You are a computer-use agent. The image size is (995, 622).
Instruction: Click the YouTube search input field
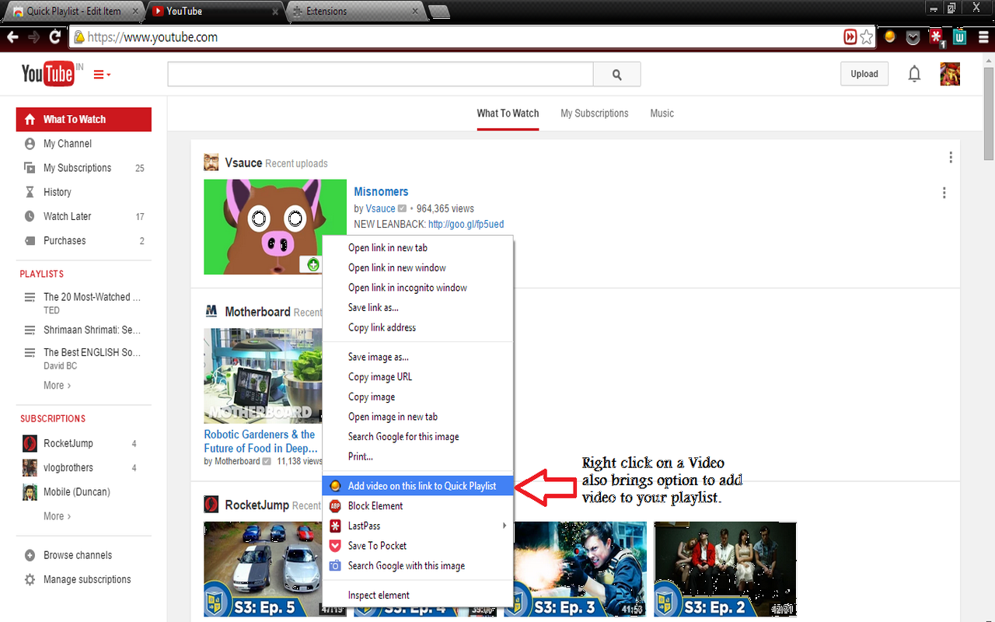tap(381, 75)
